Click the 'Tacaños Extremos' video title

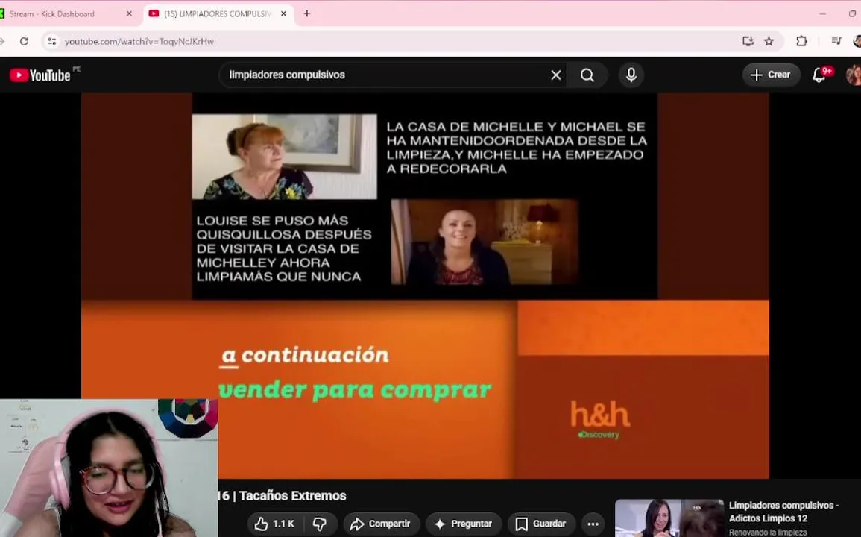pyautogui.click(x=293, y=496)
